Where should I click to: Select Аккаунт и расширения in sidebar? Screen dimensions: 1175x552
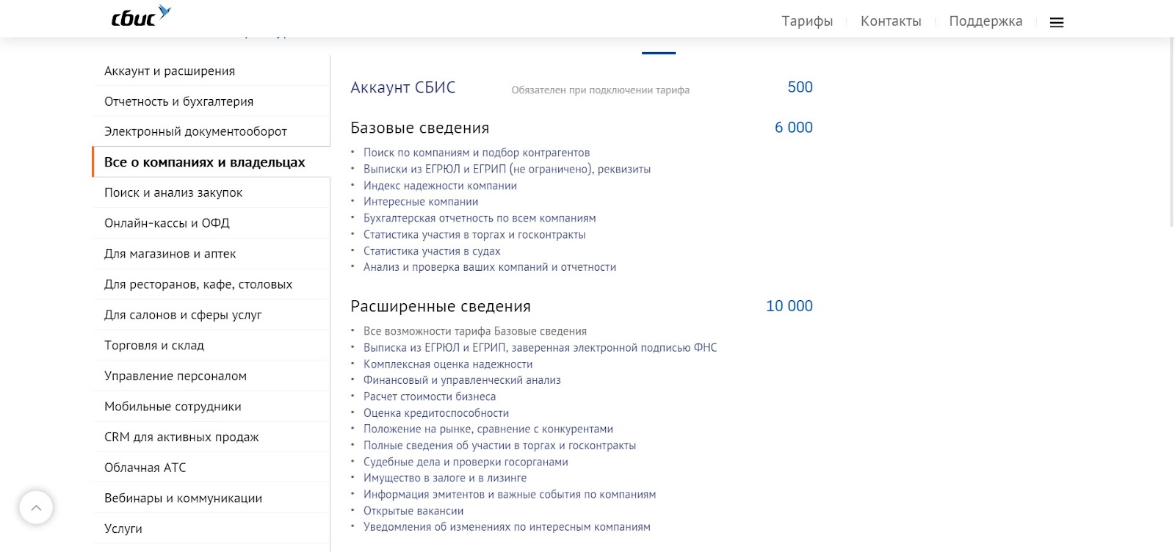pos(211,70)
